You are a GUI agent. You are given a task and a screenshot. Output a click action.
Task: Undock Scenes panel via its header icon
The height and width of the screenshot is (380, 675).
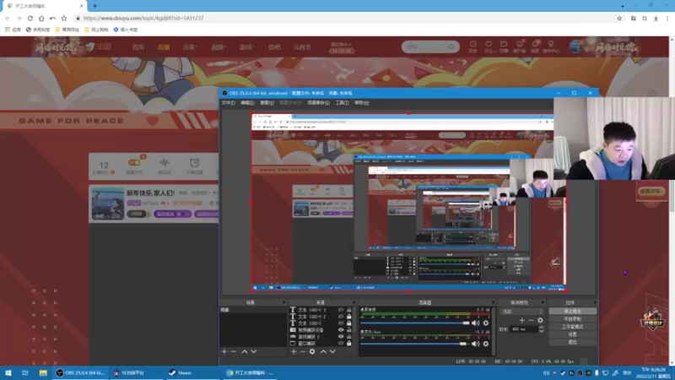coord(283,302)
